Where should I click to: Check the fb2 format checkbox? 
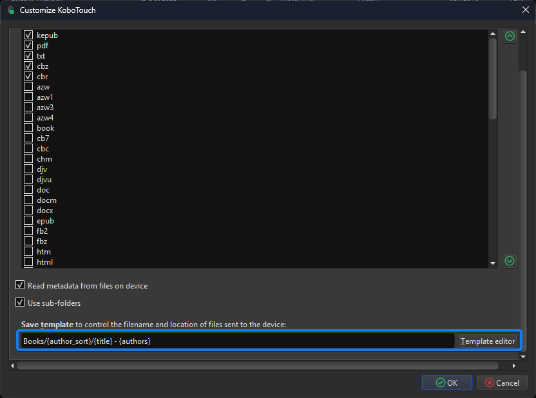28,231
